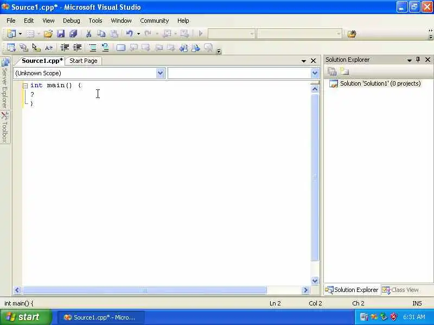This screenshot has width=434, height=325.
Task: Toggle auto-hide pin on Solution Explorer
Action: click(x=418, y=60)
